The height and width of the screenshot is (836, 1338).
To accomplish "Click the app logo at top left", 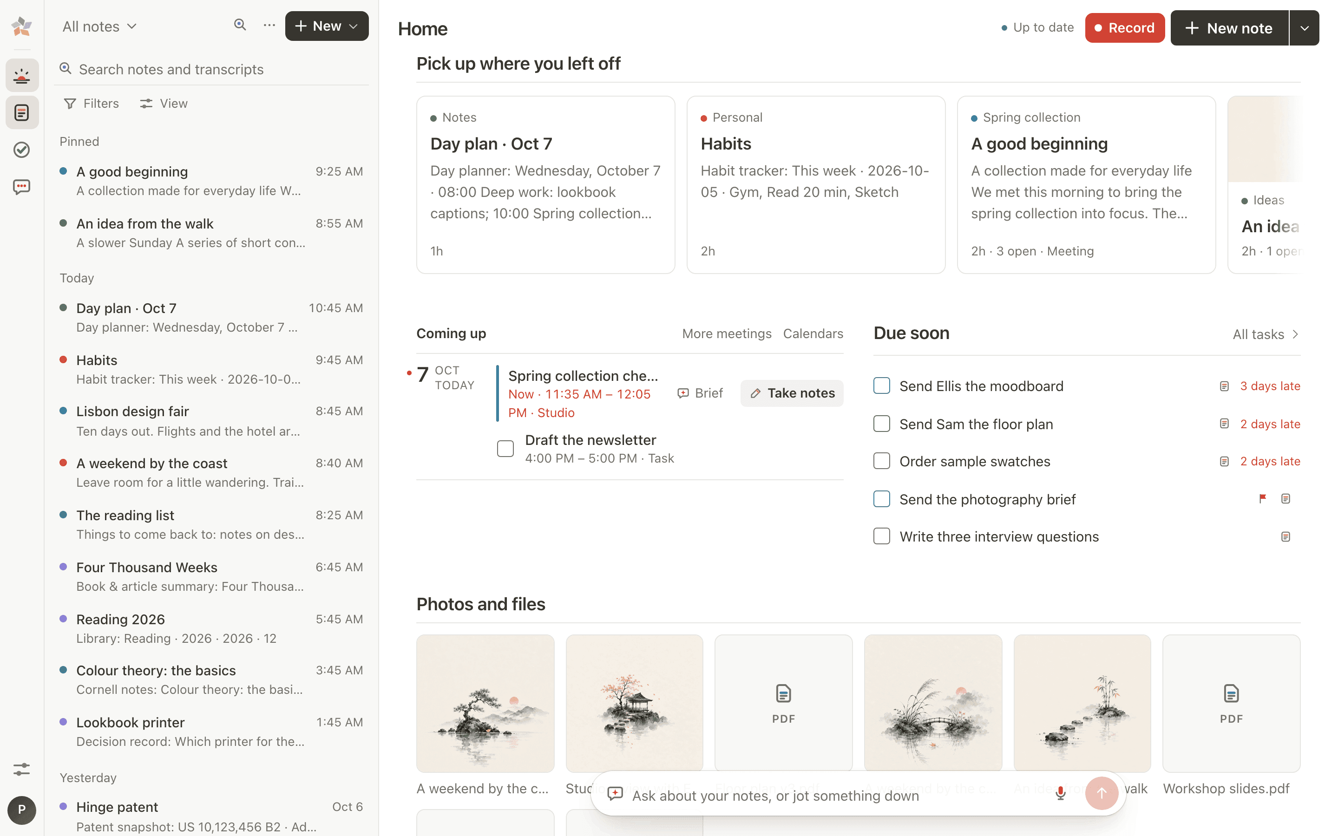I will coord(21,26).
